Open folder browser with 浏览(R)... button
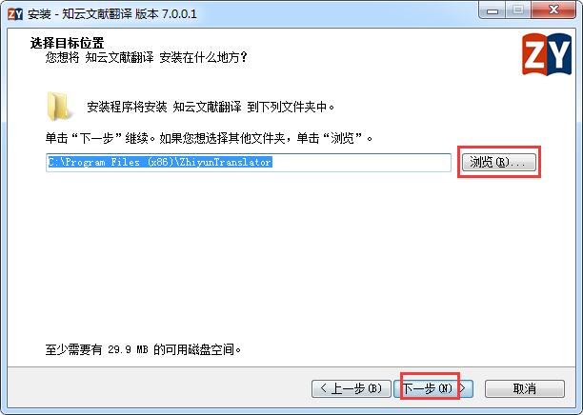The image size is (583, 415). 498,162
